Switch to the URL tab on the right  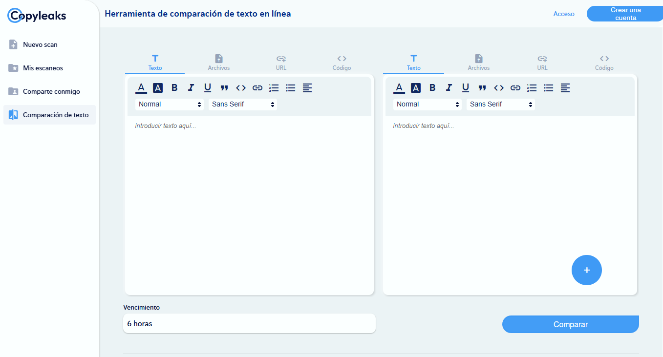pos(542,63)
